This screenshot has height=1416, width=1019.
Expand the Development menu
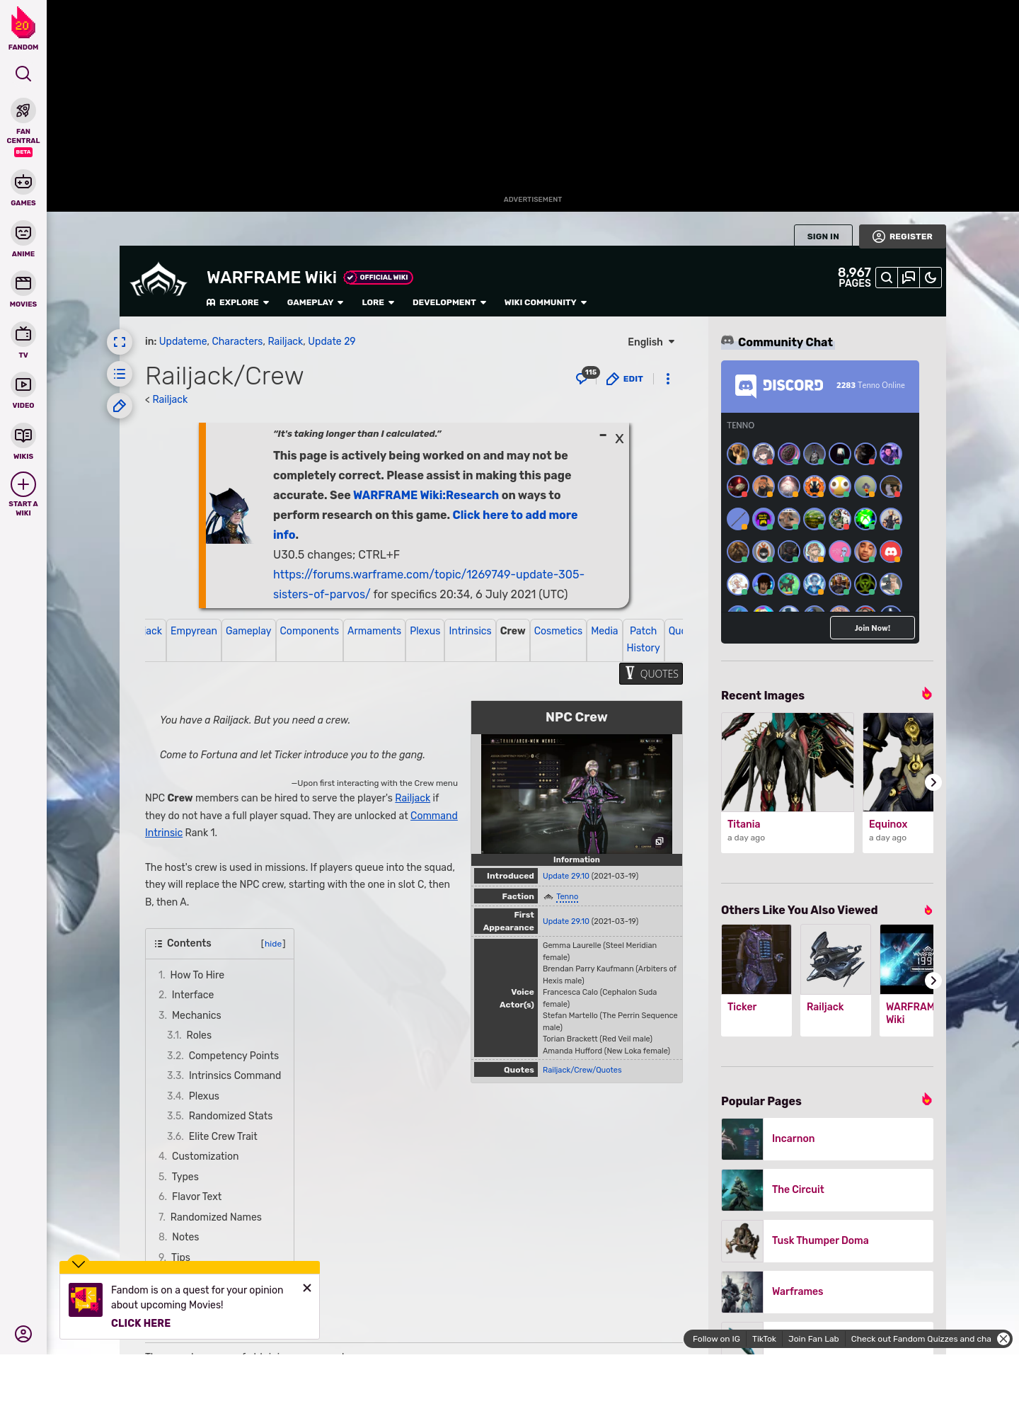449,302
